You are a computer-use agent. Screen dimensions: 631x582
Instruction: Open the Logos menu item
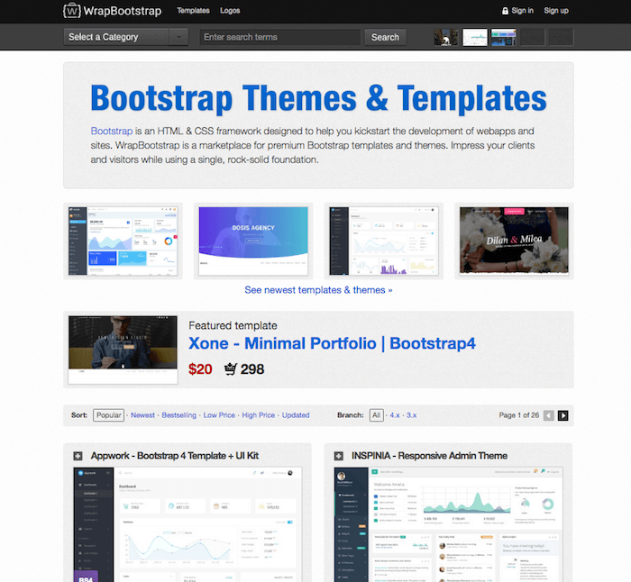point(230,11)
